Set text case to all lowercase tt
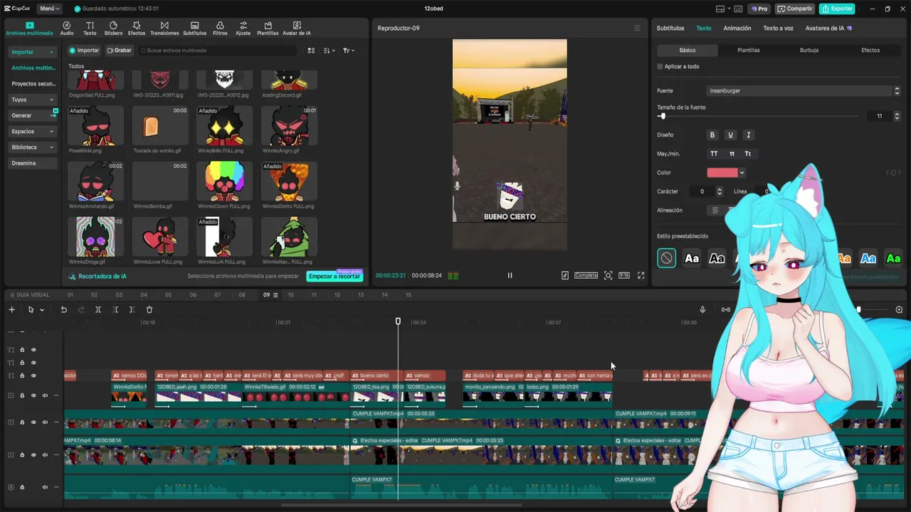This screenshot has width=911, height=512. (x=732, y=154)
